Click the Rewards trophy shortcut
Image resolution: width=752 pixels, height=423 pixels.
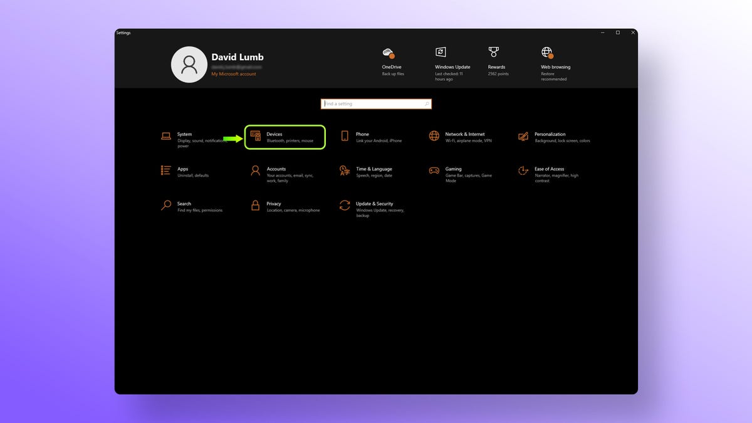[493, 53]
